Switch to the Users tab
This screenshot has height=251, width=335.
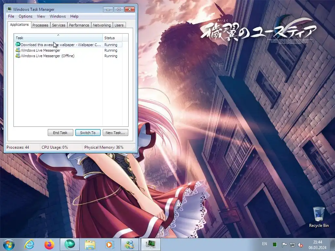click(x=119, y=25)
